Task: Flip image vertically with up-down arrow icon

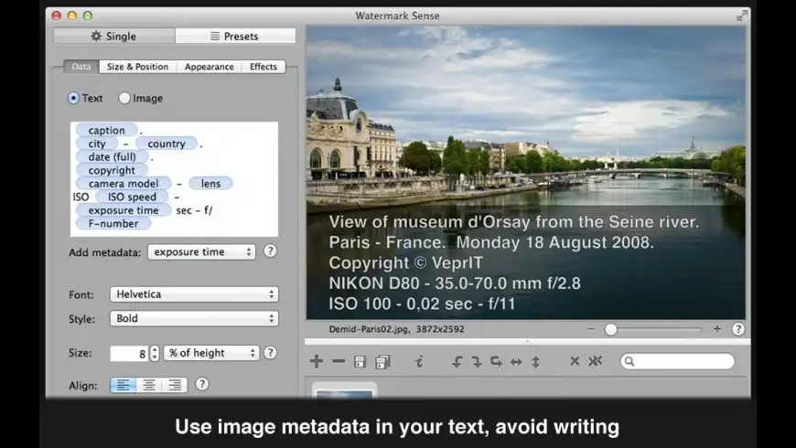Action: click(x=535, y=362)
